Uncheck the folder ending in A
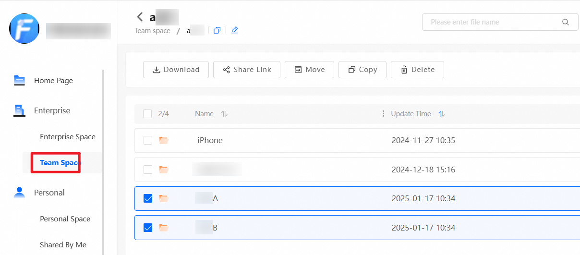Viewport: 580px width, 255px height. click(148, 198)
